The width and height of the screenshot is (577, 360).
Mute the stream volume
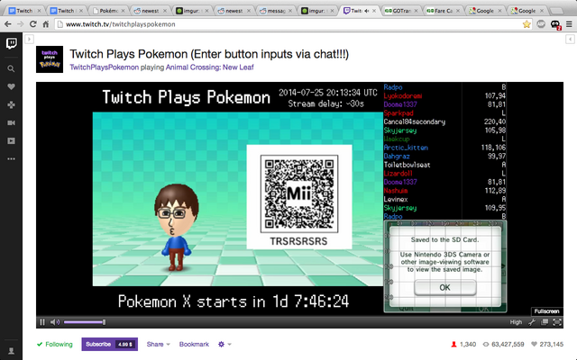pyautogui.click(x=55, y=322)
